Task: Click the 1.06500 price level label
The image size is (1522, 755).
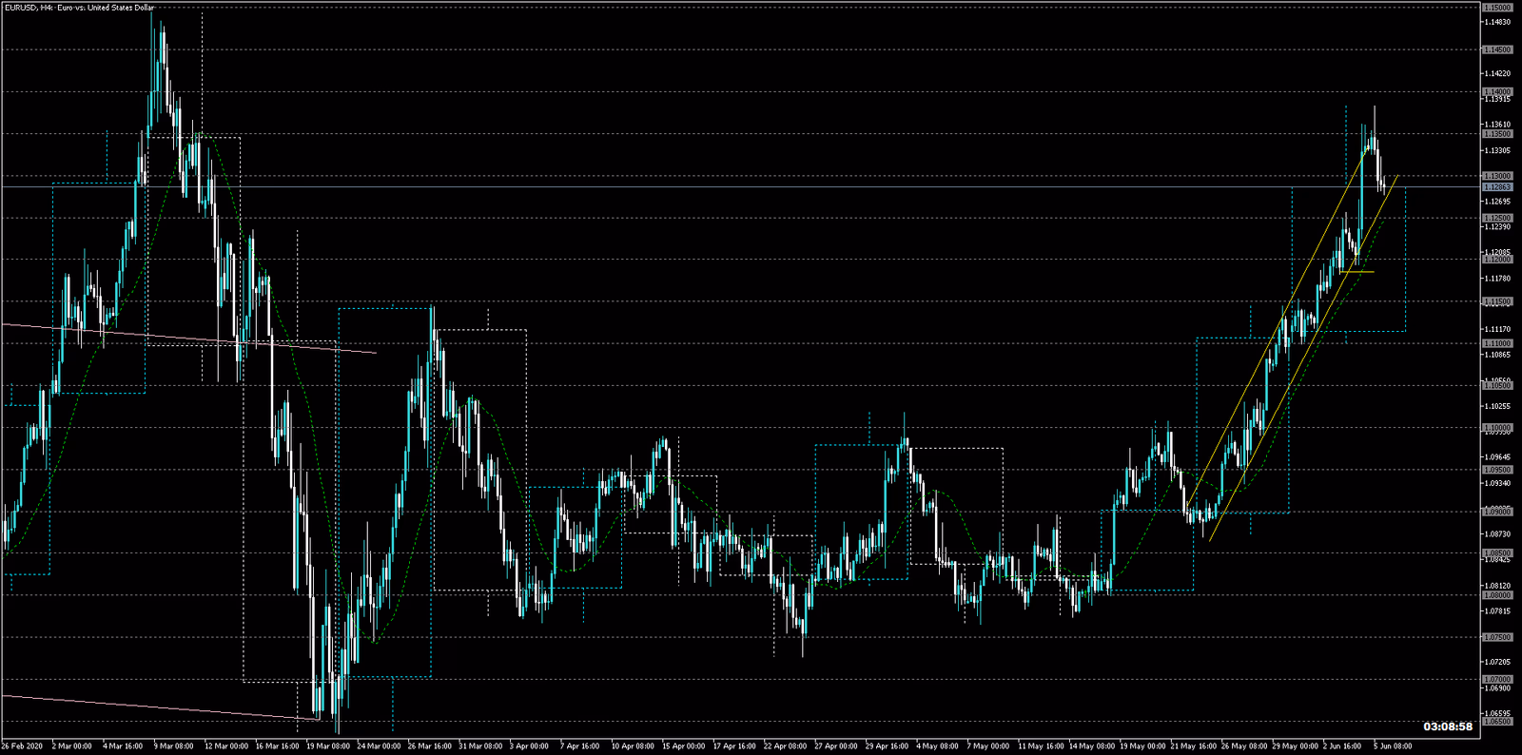Action: click(1497, 722)
